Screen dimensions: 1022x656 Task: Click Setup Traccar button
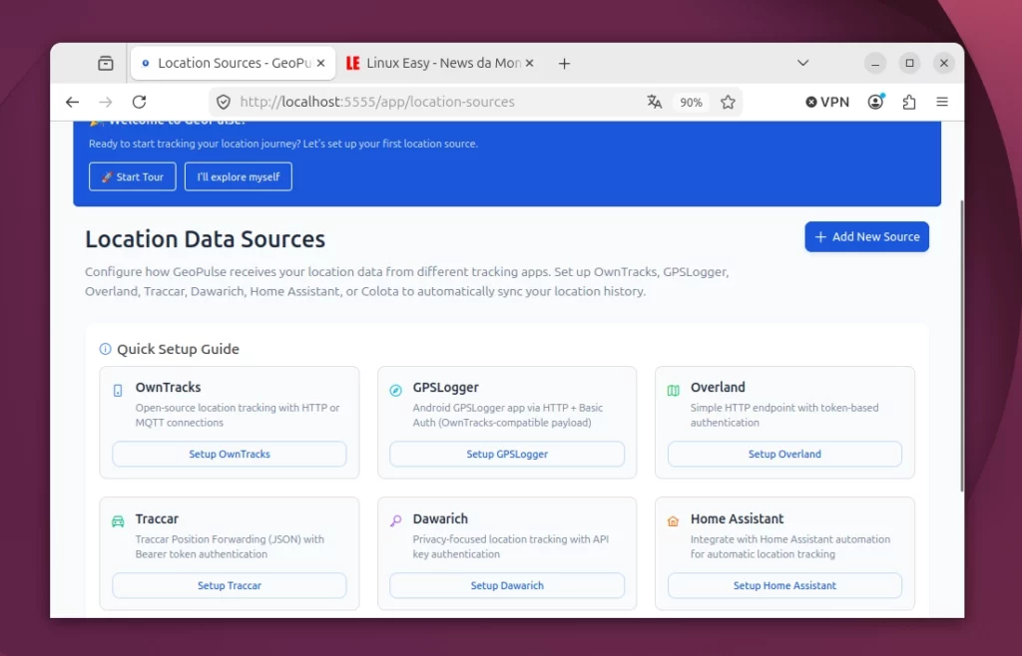(x=230, y=586)
